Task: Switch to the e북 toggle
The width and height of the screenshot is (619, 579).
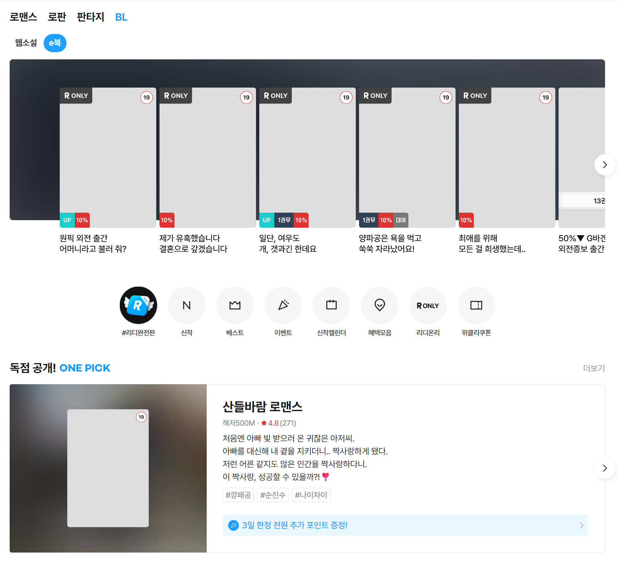Action: (55, 43)
